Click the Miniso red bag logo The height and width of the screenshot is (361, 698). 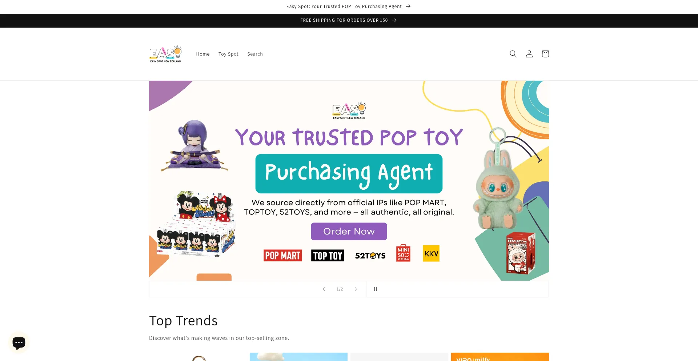403,253
